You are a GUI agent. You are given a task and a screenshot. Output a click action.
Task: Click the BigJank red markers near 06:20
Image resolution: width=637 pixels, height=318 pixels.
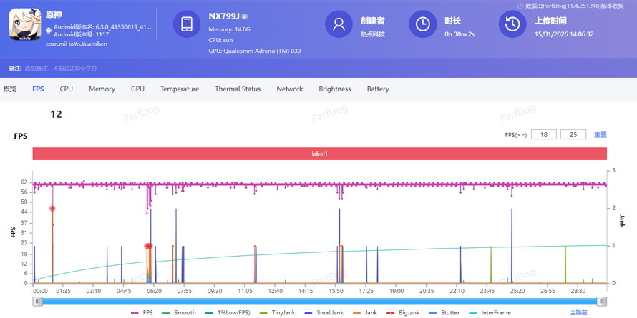148,246
